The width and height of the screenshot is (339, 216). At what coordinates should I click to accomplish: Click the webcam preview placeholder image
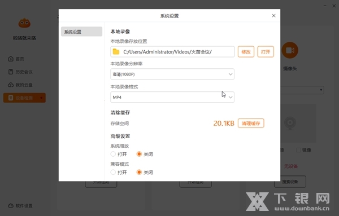tap(290, 123)
